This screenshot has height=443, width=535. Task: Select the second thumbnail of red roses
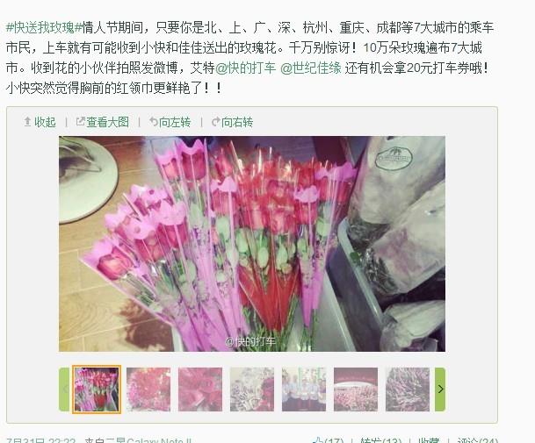pos(148,389)
